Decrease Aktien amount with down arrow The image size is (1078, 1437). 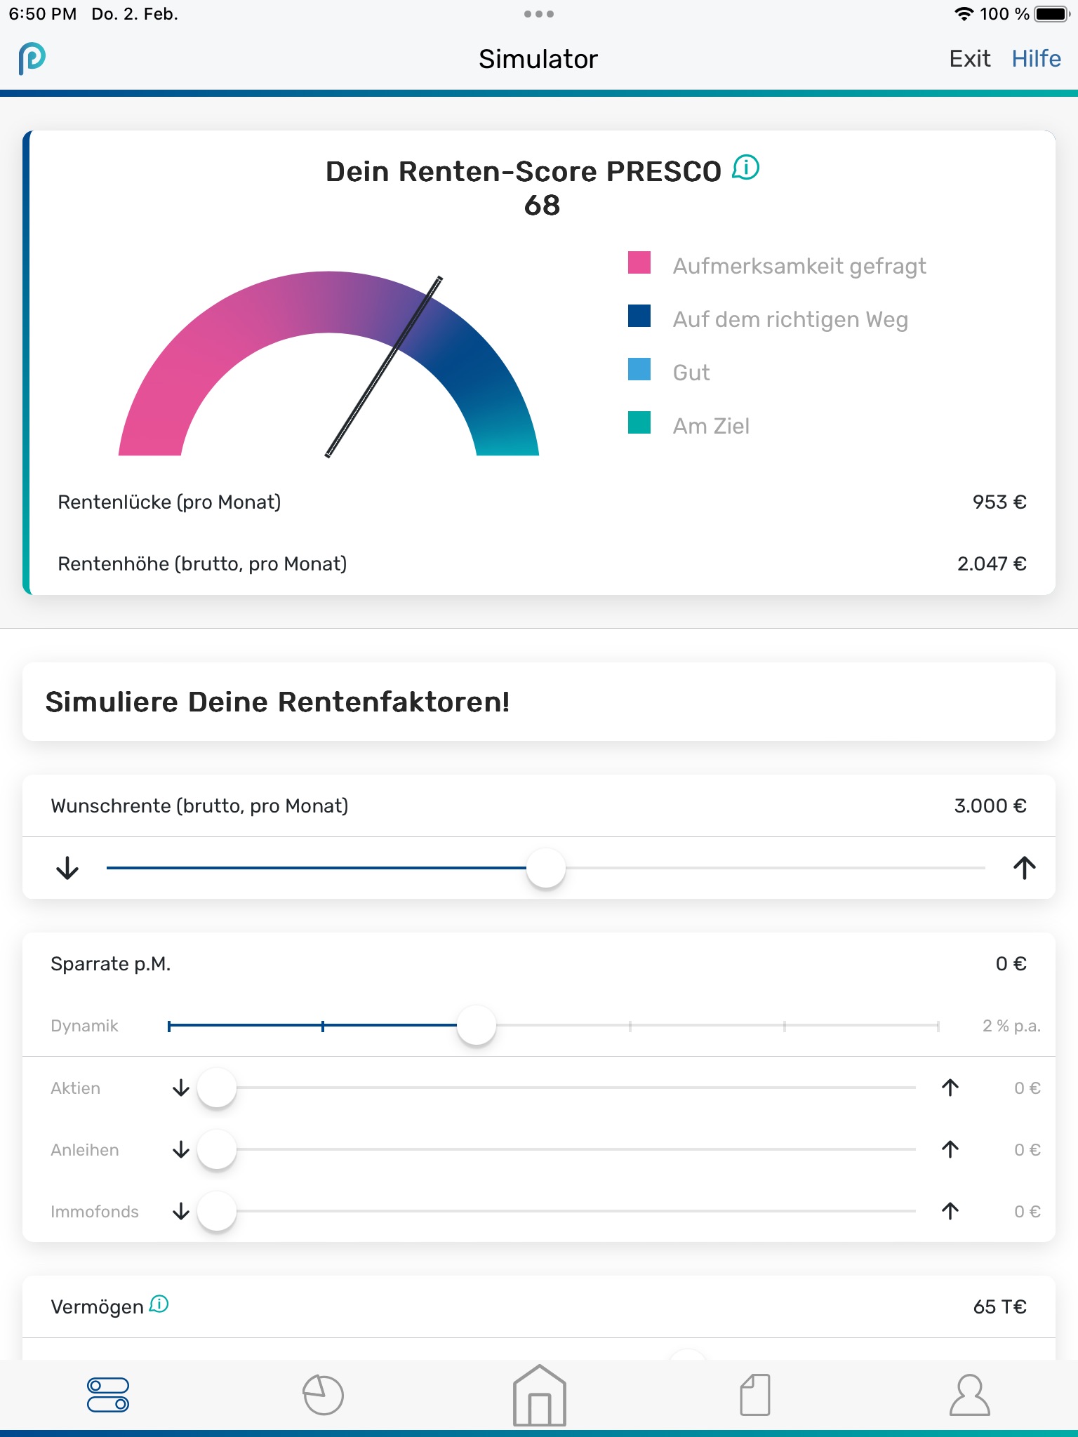(x=181, y=1088)
